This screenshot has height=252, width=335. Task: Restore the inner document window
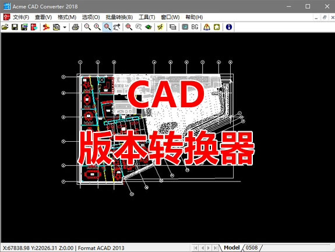click(x=325, y=17)
